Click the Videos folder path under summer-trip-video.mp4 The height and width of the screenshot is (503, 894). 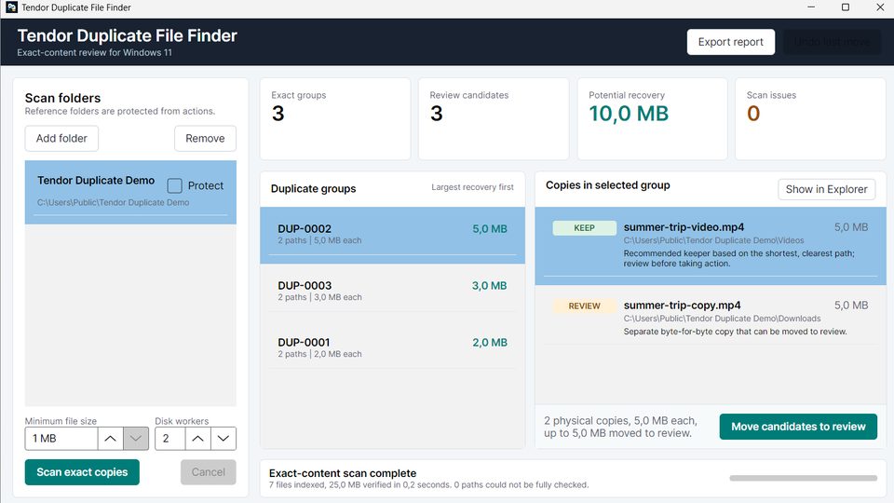click(x=713, y=240)
